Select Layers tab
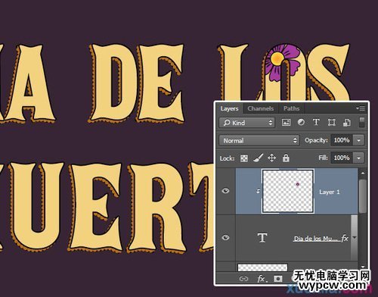 (x=229, y=108)
